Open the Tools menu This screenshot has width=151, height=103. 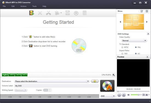[35, 6]
